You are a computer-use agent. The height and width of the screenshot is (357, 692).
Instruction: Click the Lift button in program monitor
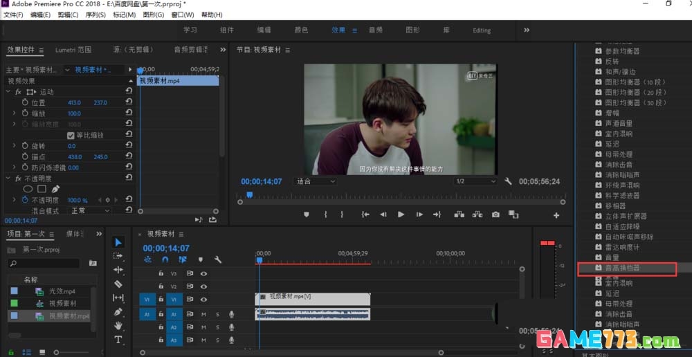click(459, 214)
